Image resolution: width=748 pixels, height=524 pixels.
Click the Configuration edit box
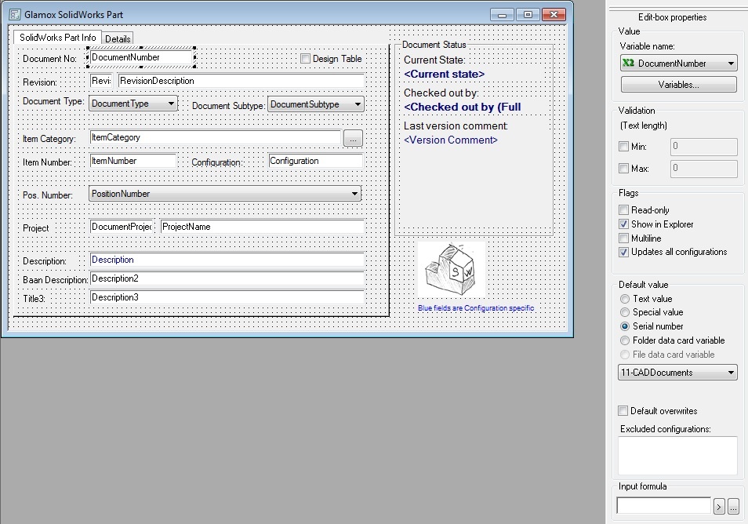pos(316,161)
